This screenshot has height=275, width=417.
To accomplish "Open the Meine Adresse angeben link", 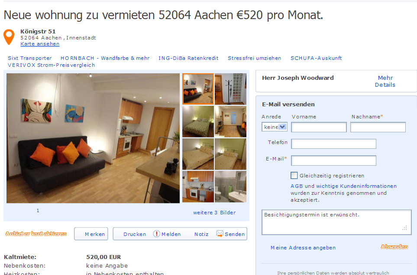I will click(x=303, y=248).
